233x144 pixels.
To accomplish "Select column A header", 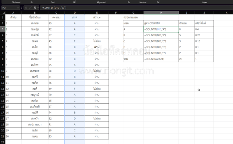I will pyautogui.click(x=13, y=13).
